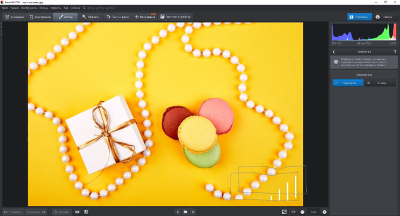Cancel retouching with the Отмена button
The width and height of the screenshot is (400, 216).
[380, 83]
